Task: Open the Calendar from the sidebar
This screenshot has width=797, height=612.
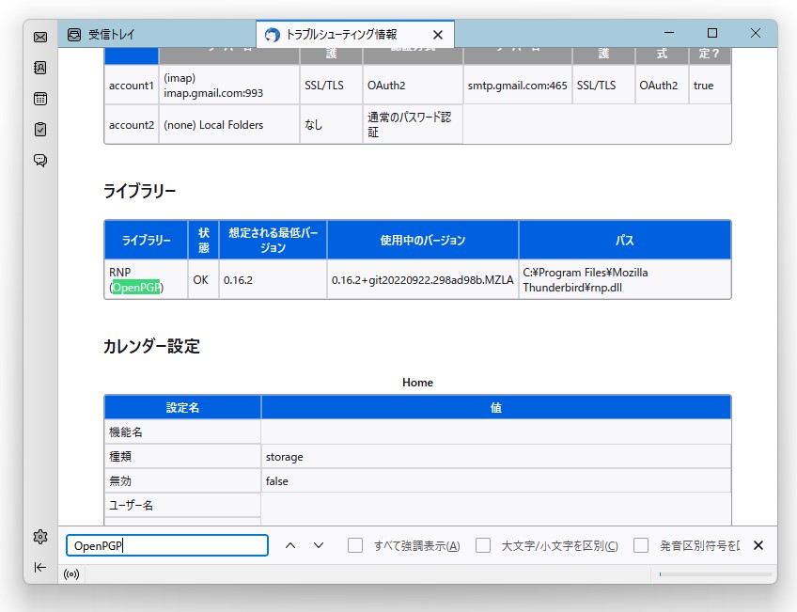Action: pyautogui.click(x=39, y=99)
